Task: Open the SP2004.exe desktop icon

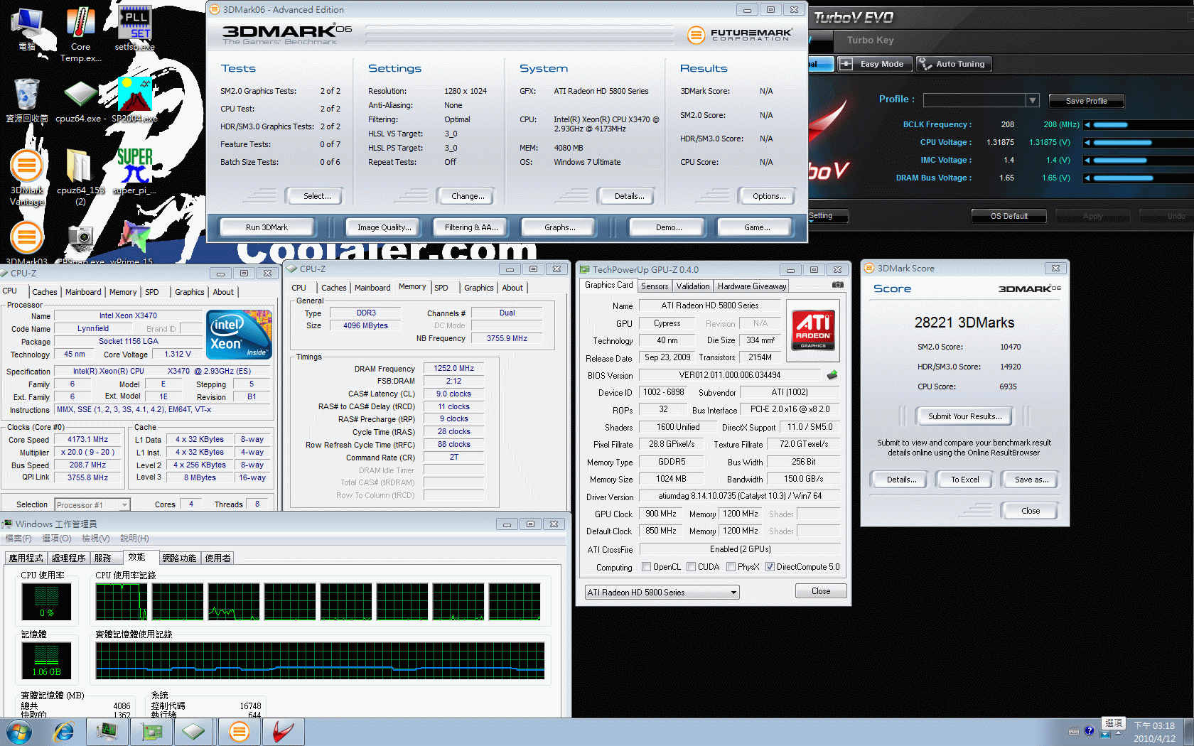Action: click(134, 100)
